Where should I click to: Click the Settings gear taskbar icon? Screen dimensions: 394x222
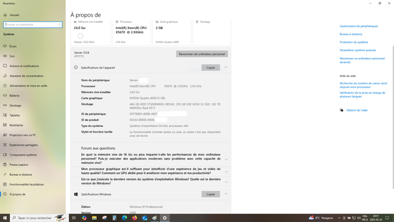click(164, 218)
